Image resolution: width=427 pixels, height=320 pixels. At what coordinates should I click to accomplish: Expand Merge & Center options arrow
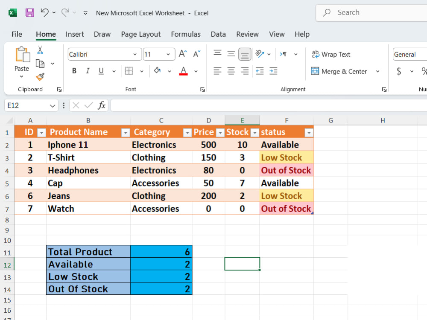377,71
